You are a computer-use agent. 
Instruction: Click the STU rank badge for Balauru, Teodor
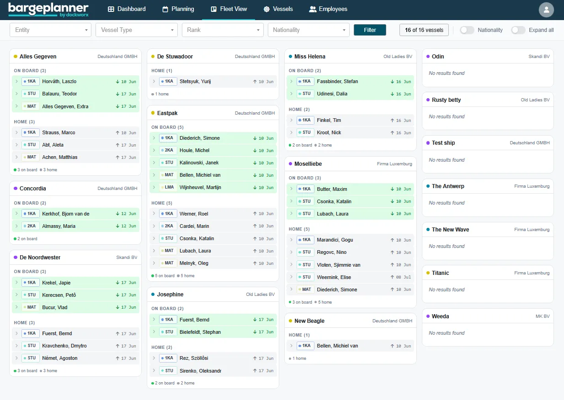[x=31, y=94]
